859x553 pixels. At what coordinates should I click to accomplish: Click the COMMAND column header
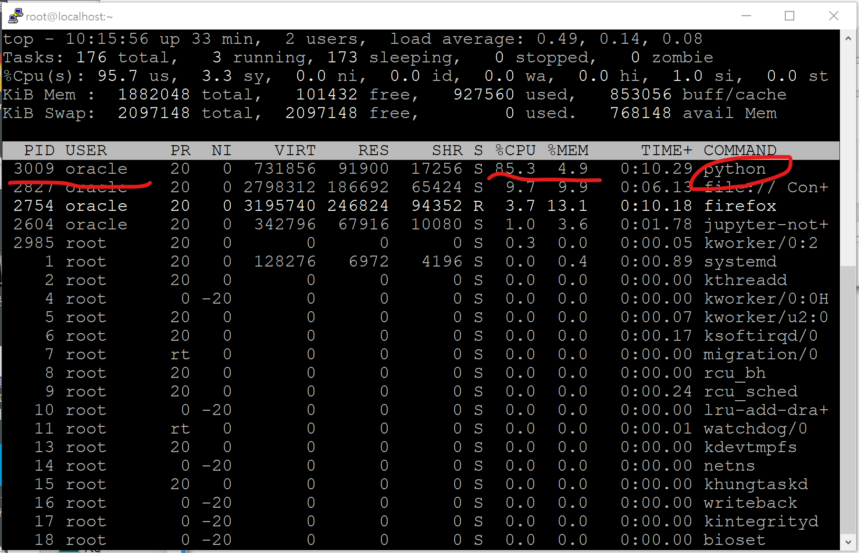pyautogui.click(x=740, y=150)
